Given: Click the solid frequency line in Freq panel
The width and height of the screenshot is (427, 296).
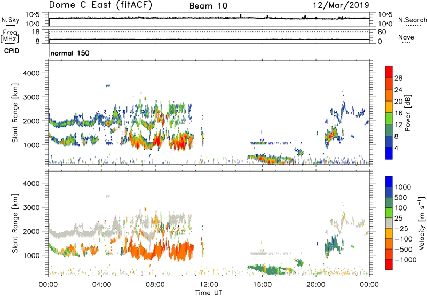Looking at the screenshot, I should [x=209, y=40].
